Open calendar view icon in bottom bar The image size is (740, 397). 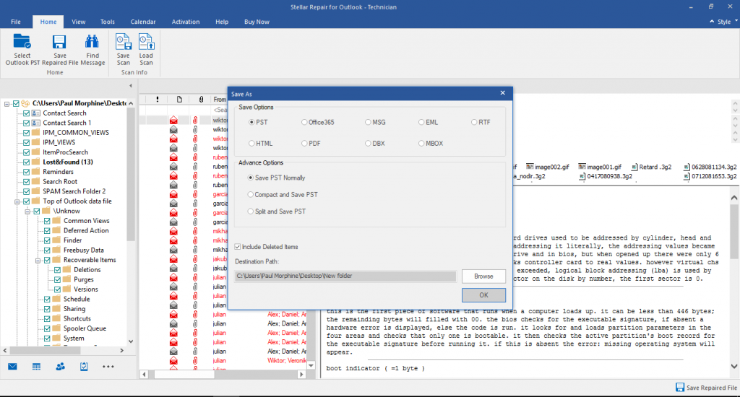36,367
